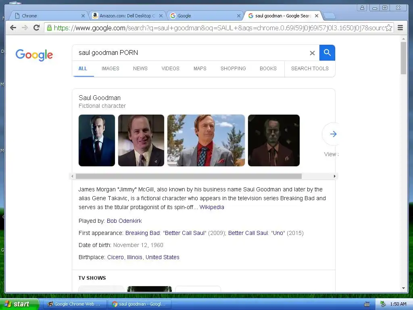Click the 1:50 AM taskbar clock

tap(398, 304)
